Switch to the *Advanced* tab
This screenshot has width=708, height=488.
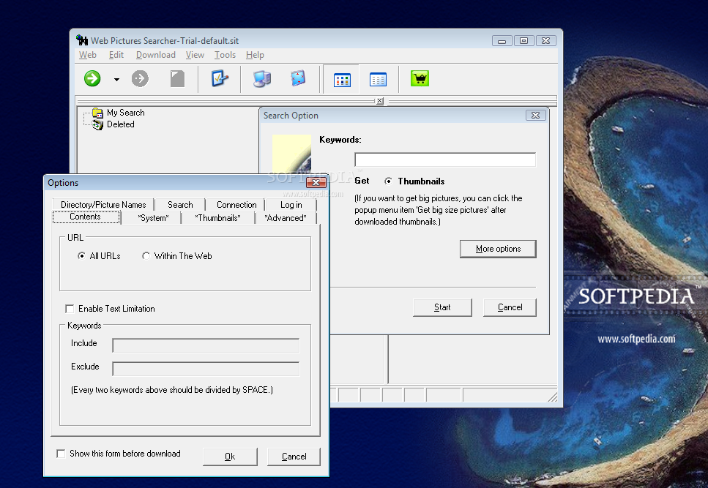tap(286, 218)
